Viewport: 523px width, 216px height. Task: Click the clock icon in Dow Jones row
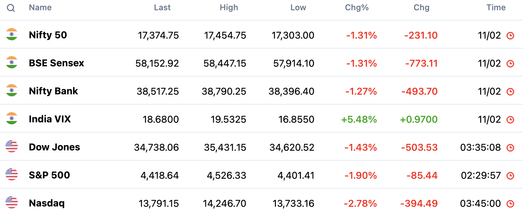510,148
